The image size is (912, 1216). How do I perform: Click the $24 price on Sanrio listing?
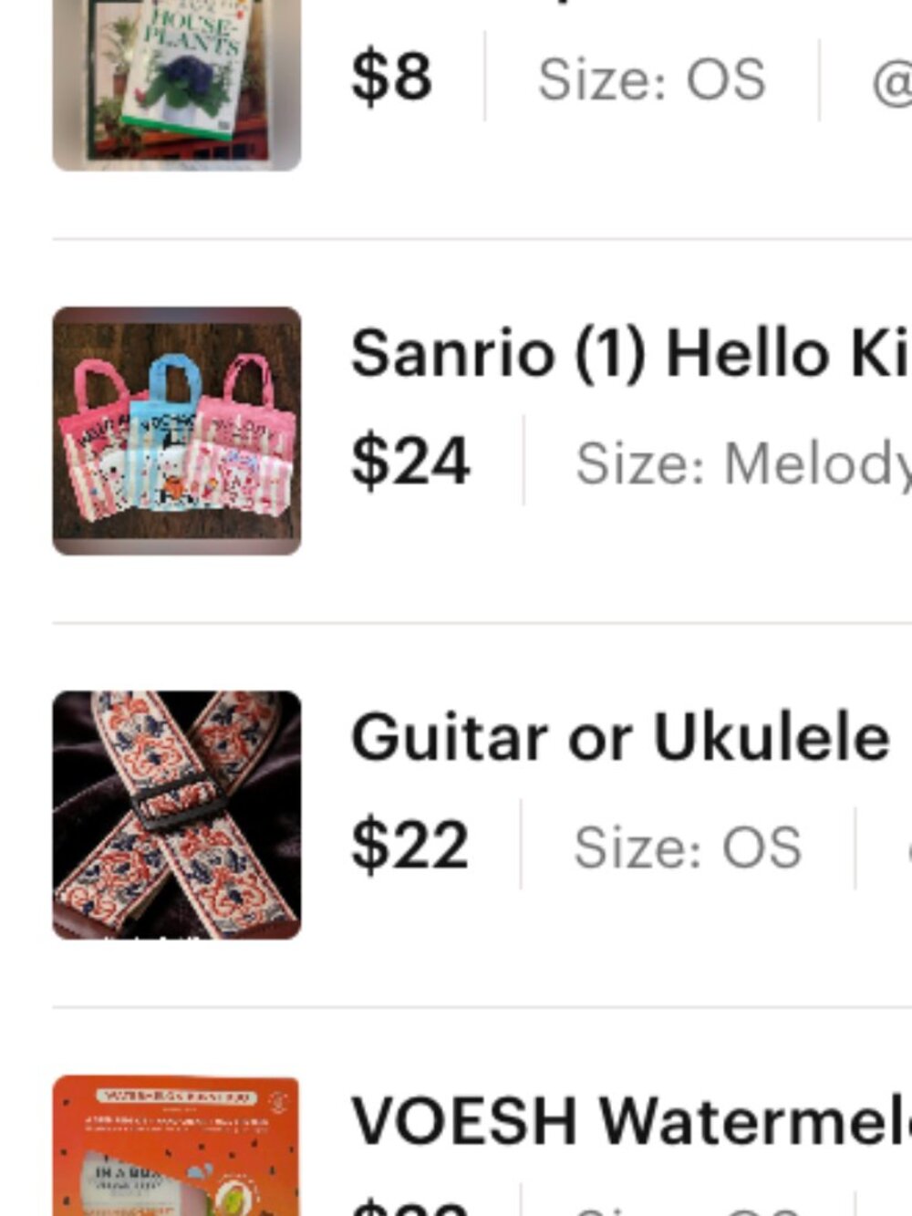click(x=410, y=461)
